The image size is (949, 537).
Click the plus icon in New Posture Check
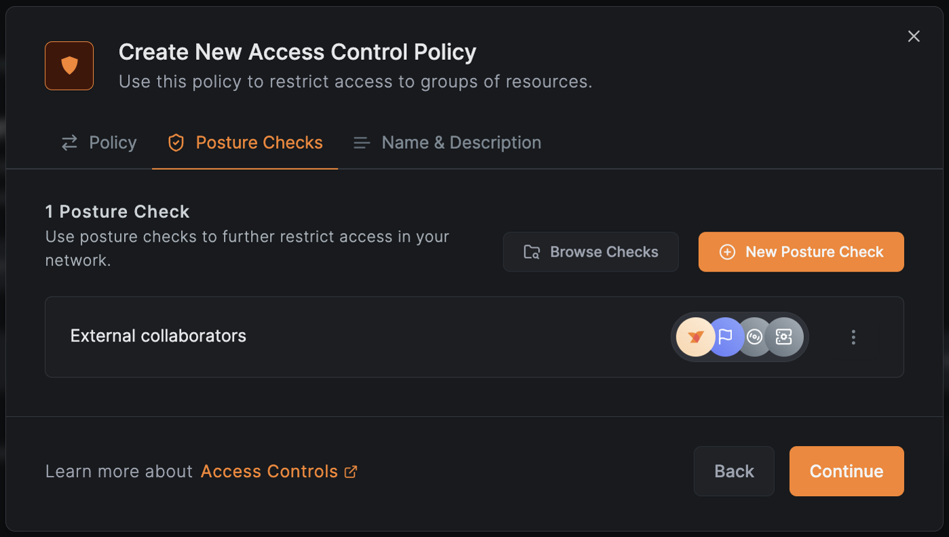727,251
